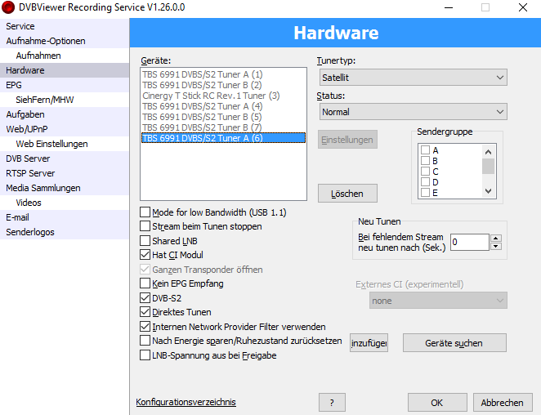Click the DVBViewer app icon in title bar
The width and height of the screenshot is (541, 415).
9,7
